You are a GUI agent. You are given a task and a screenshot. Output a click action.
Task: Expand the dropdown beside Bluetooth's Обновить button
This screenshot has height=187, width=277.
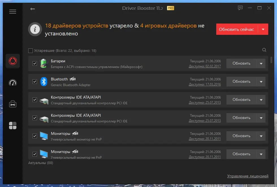pyautogui.click(x=261, y=82)
